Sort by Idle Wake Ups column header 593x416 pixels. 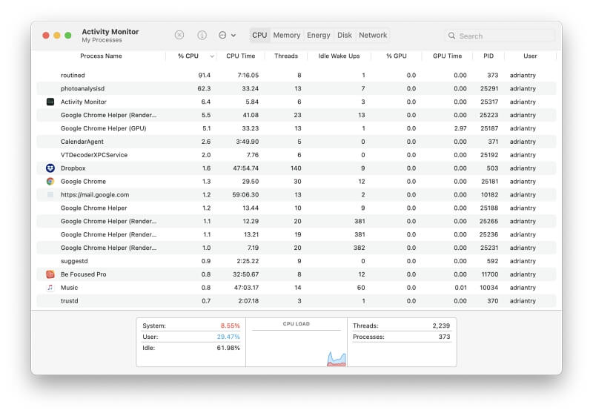pyautogui.click(x=339, y=56)
